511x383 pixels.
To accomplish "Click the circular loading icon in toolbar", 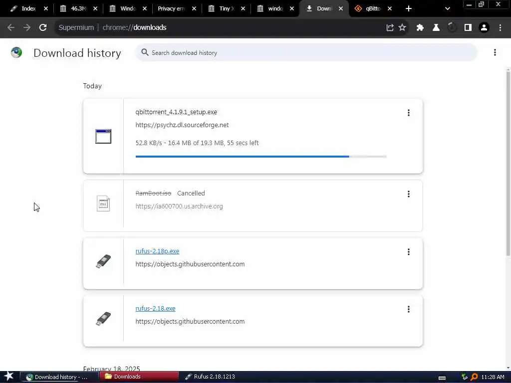I will [452, 28].
